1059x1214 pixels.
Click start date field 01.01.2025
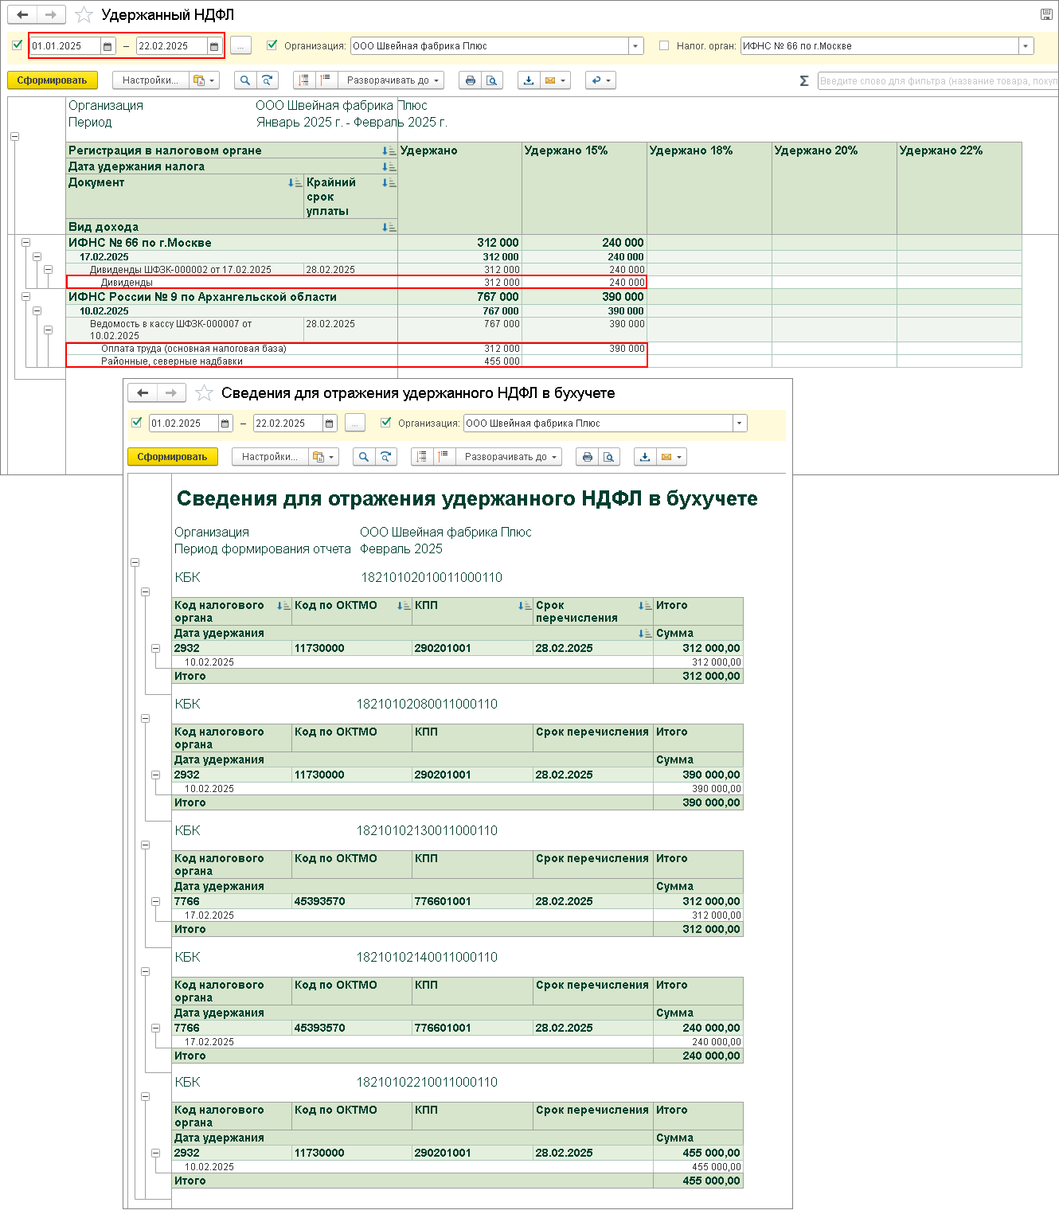66,46
